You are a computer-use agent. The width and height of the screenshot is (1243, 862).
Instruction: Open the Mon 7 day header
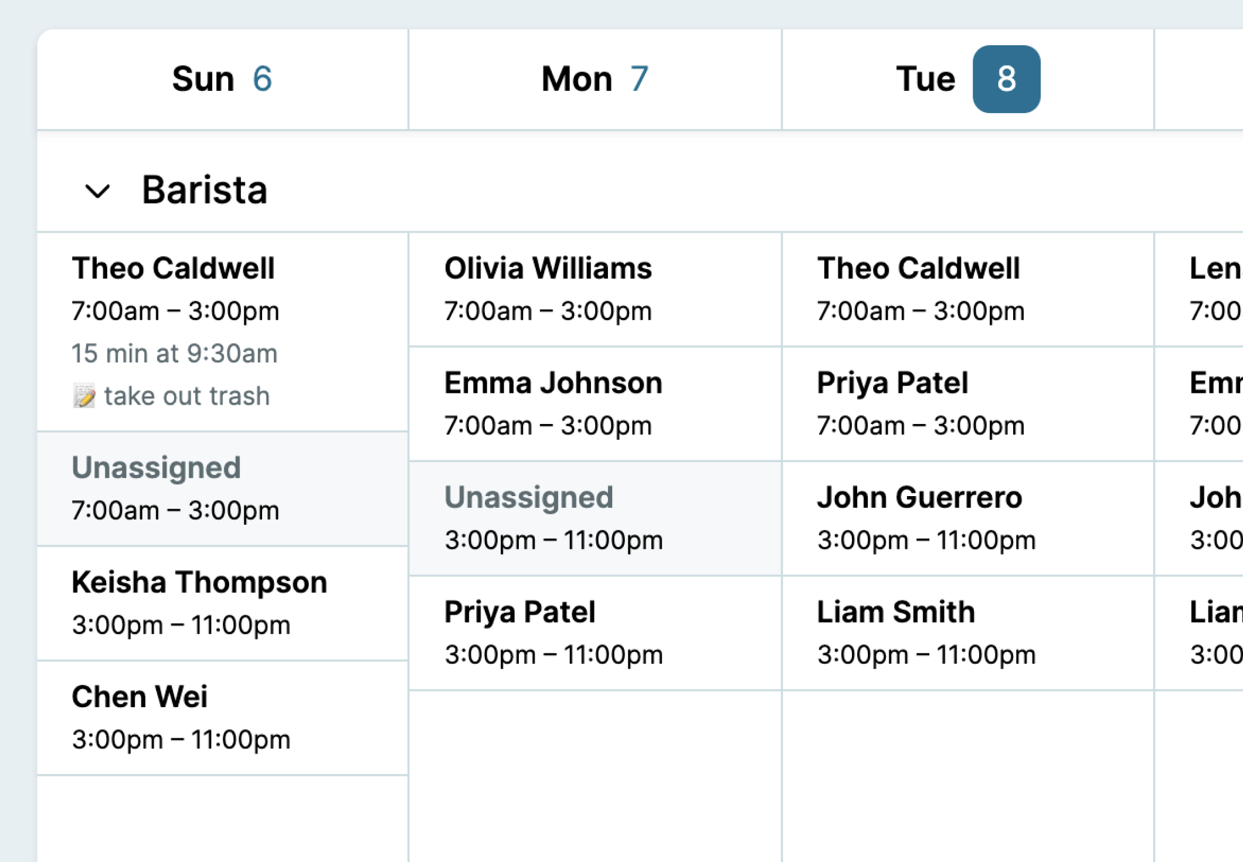click(595, 79)
